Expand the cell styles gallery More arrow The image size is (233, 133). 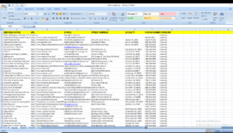tap(177, 19)
